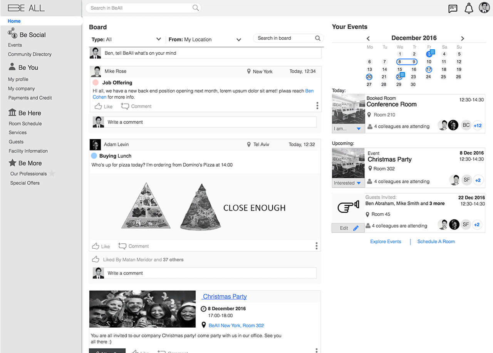Open the notifications bell
The width and height of the screenshot is (493, 353).
pyautogui.click(x=469, y=8)
